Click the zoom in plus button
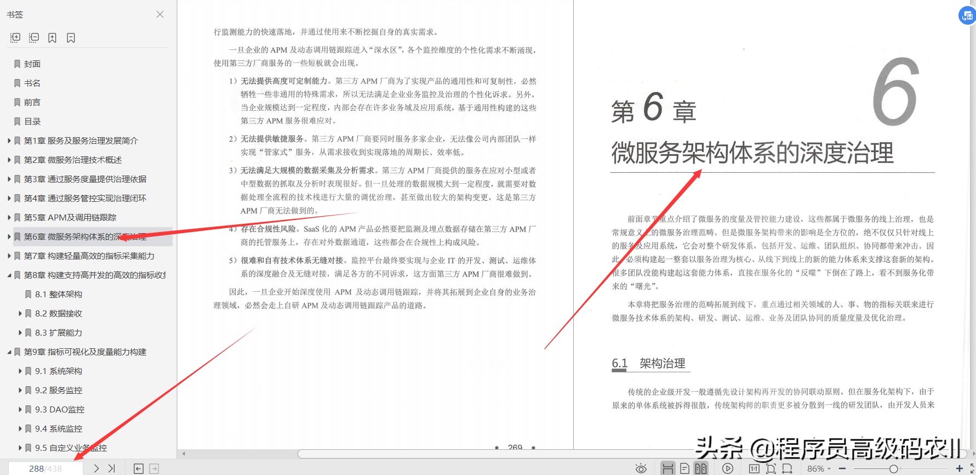This screenshot has height=475, width=976. click(x=959, y=468)
